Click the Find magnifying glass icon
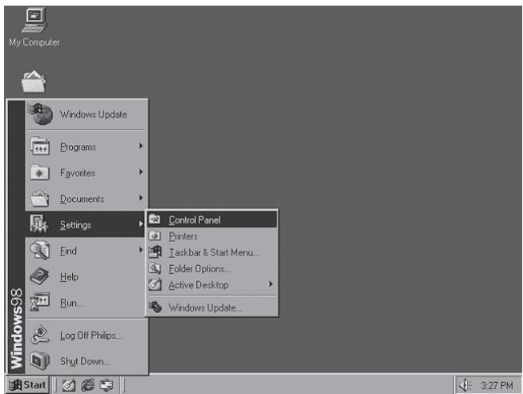 40,250
